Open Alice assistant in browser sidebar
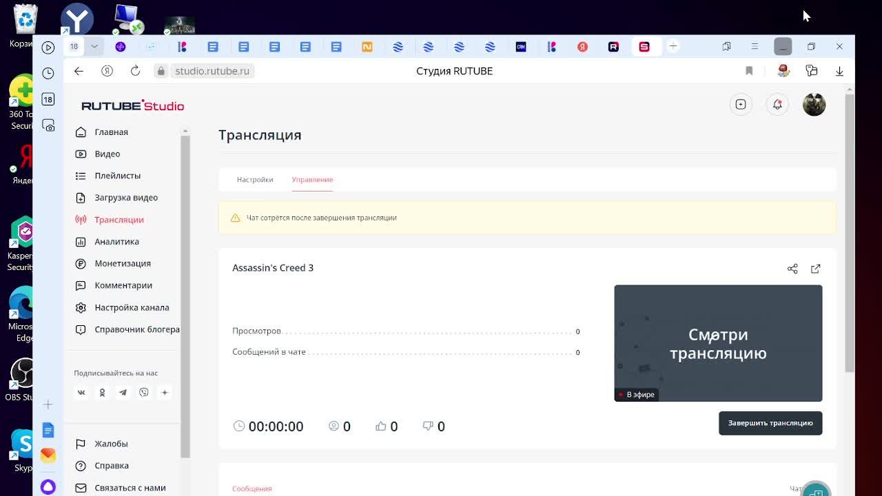Screen dimensions: 882x496 [x=48, y=486]
